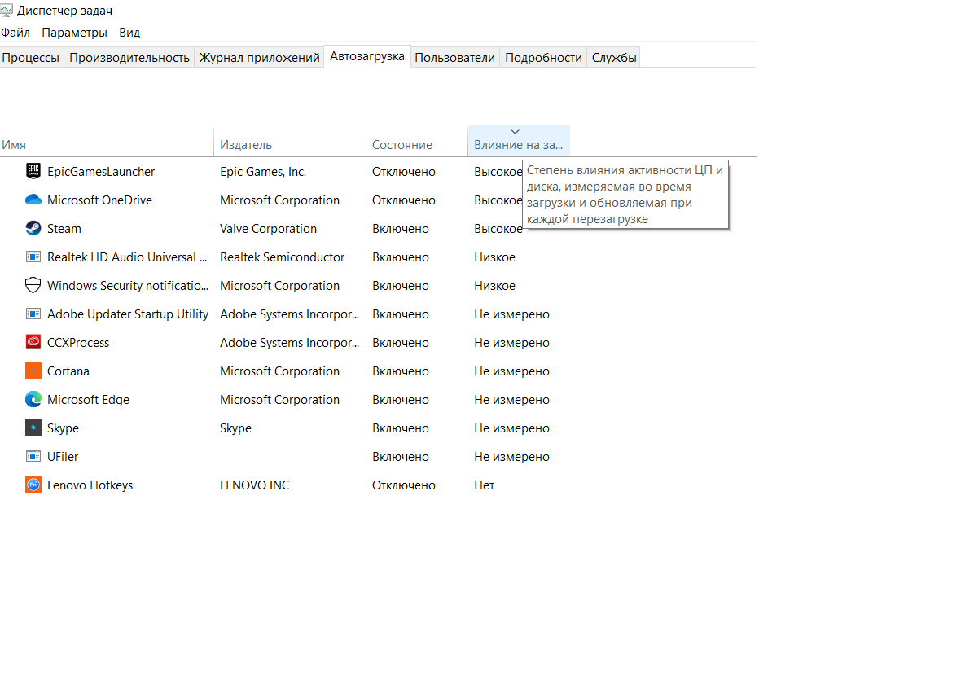
Task: Open the Параметры menu
Action: click(x=75, y=33)
